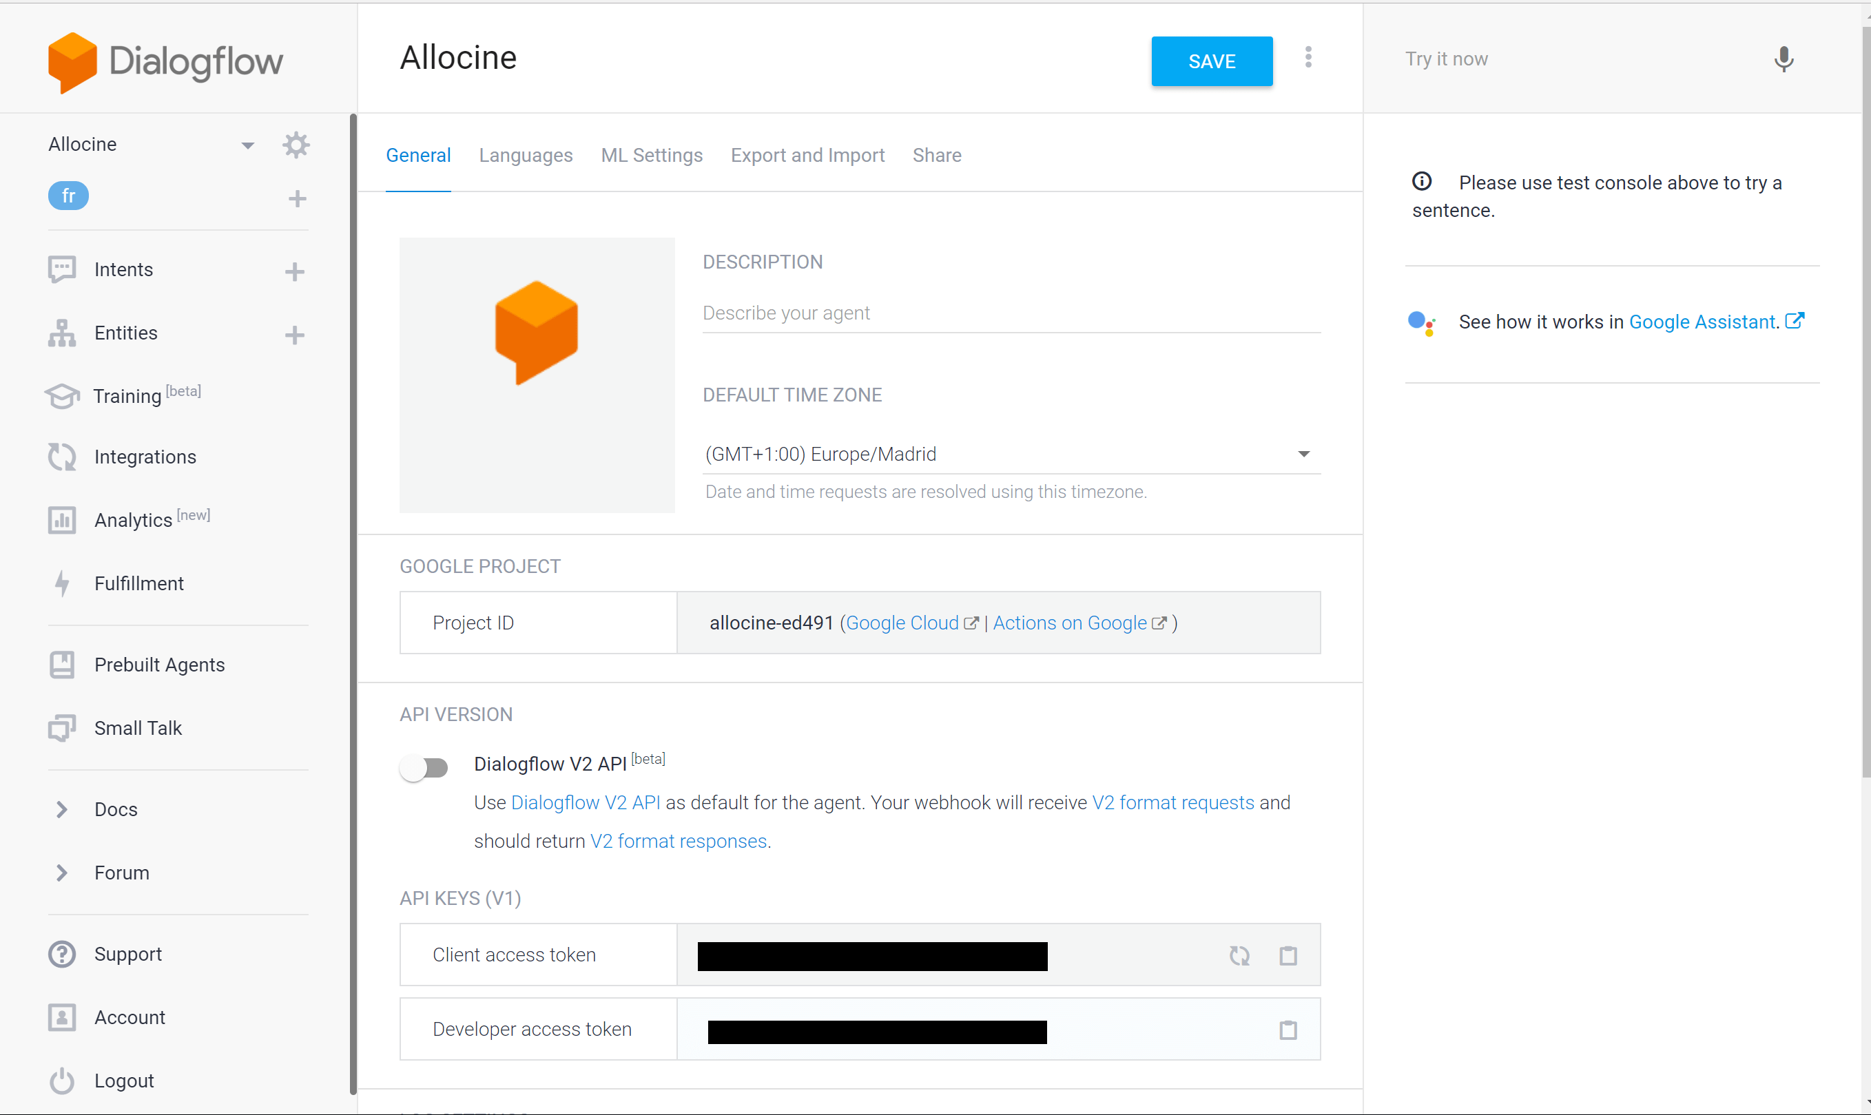Click the Analytics bar chart icon
Screen dimensions: 1871x1115
(61, 520)
